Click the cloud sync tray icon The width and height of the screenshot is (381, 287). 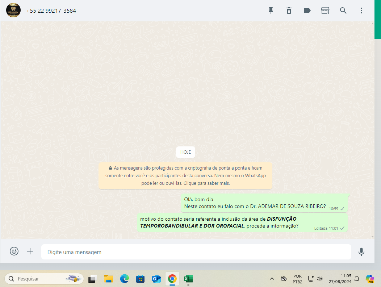pos(283,279)
